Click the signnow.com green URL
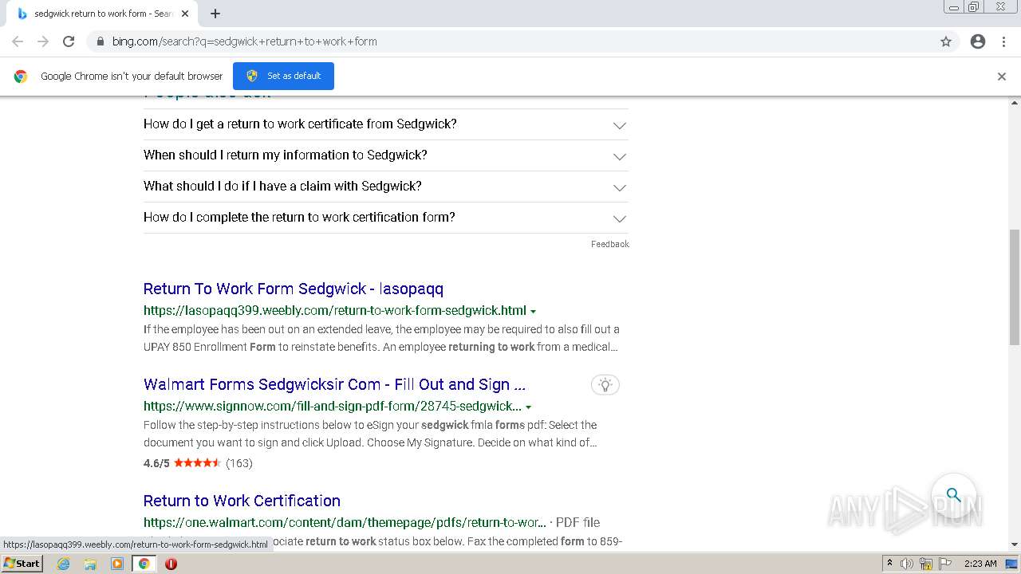 tap(333, 406)
